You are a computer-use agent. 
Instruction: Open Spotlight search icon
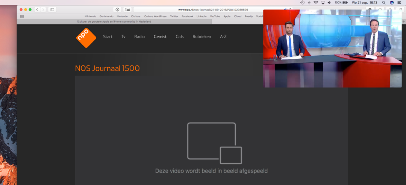(384, 3)
